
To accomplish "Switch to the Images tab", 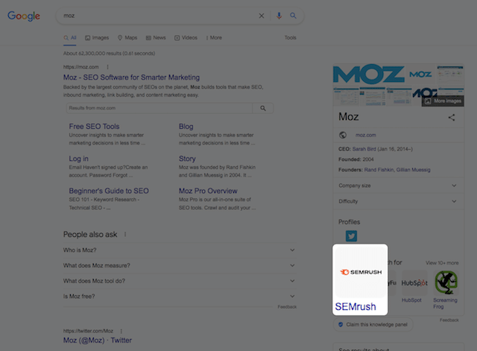I will 97,37.
